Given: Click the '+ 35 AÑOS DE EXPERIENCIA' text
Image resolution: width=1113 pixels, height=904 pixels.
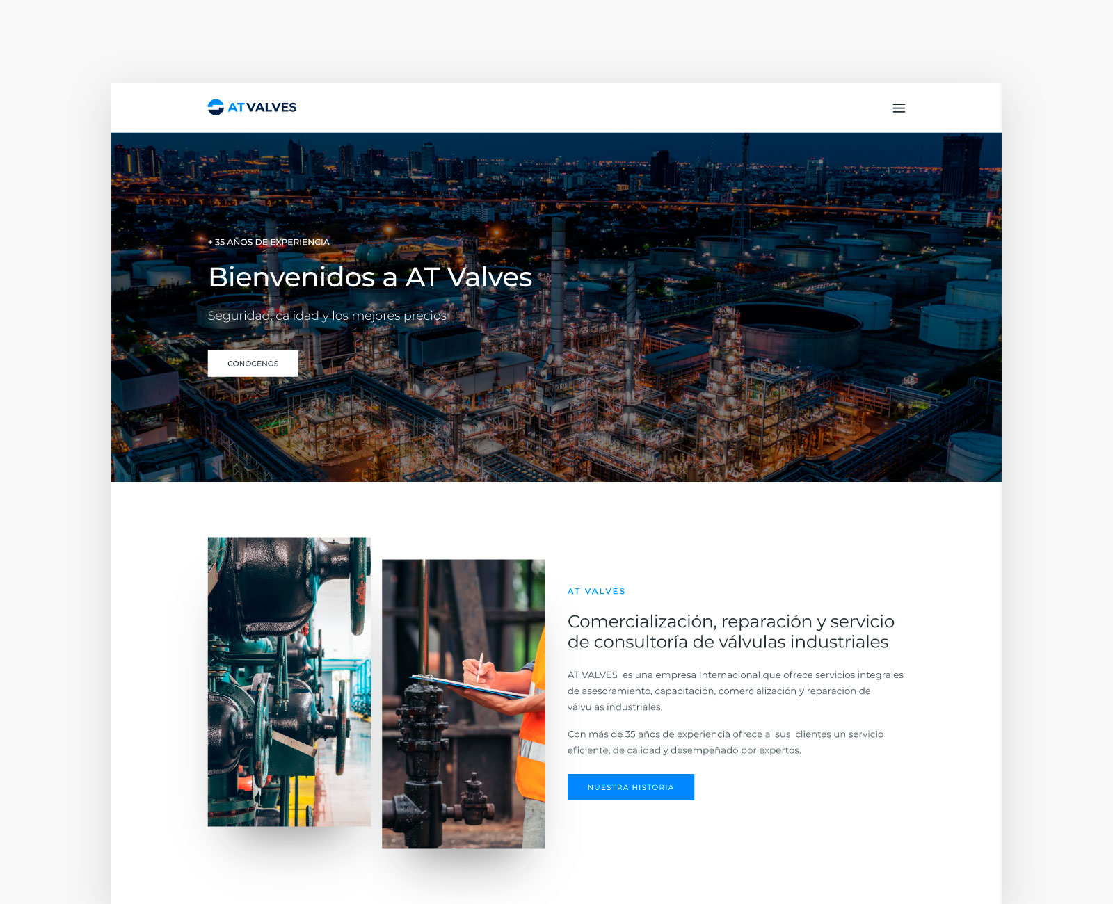Looking at the screenshot, I should [269, 242].
